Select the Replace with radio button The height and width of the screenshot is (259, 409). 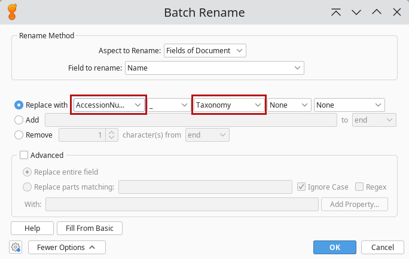coord(19,105)
